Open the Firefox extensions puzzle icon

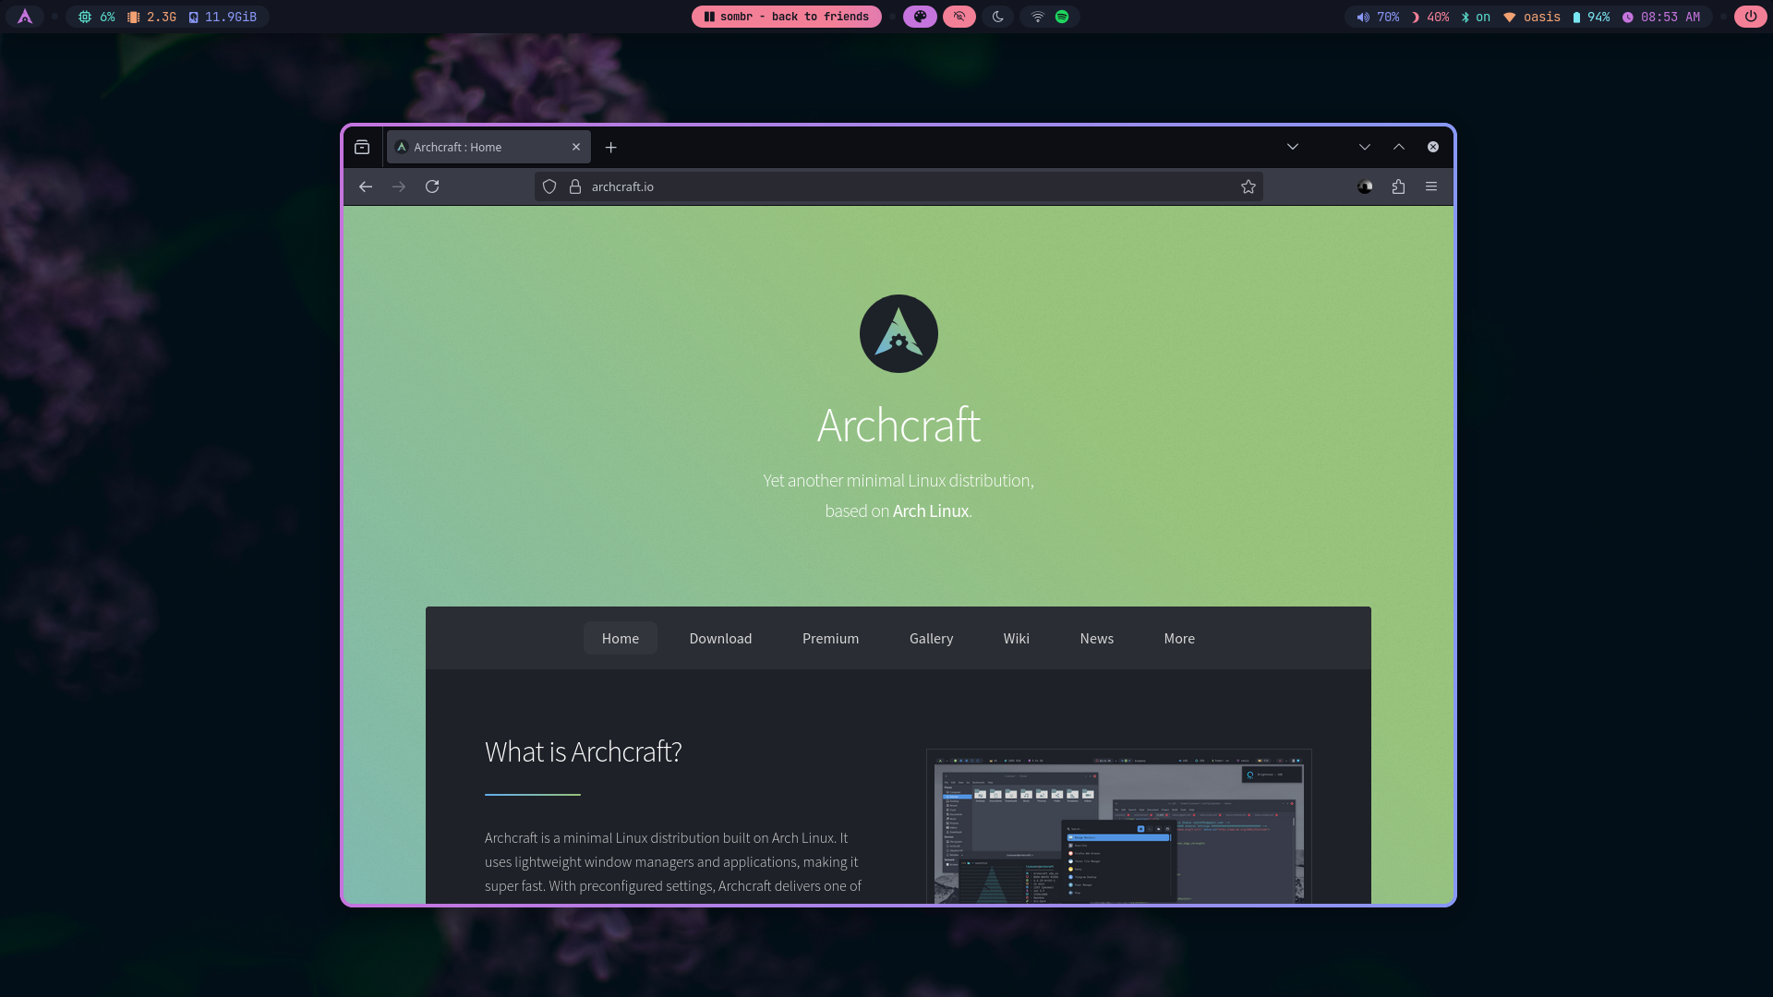coord(1398,186)
